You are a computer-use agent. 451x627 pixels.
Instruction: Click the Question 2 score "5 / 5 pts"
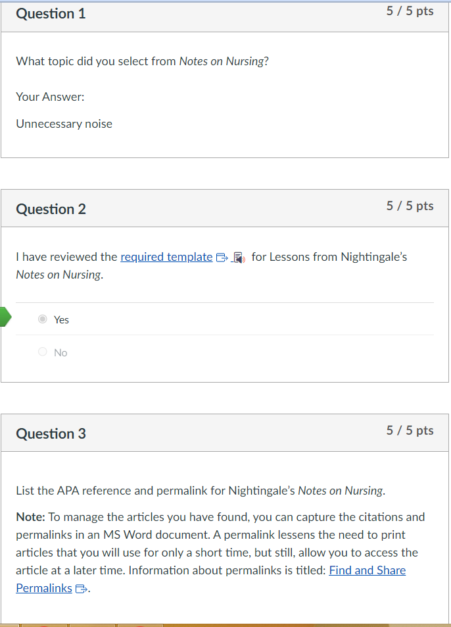point(410,206)
